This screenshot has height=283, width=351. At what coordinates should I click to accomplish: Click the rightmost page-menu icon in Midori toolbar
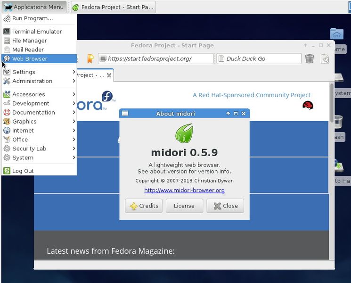[x=325, y=59]
